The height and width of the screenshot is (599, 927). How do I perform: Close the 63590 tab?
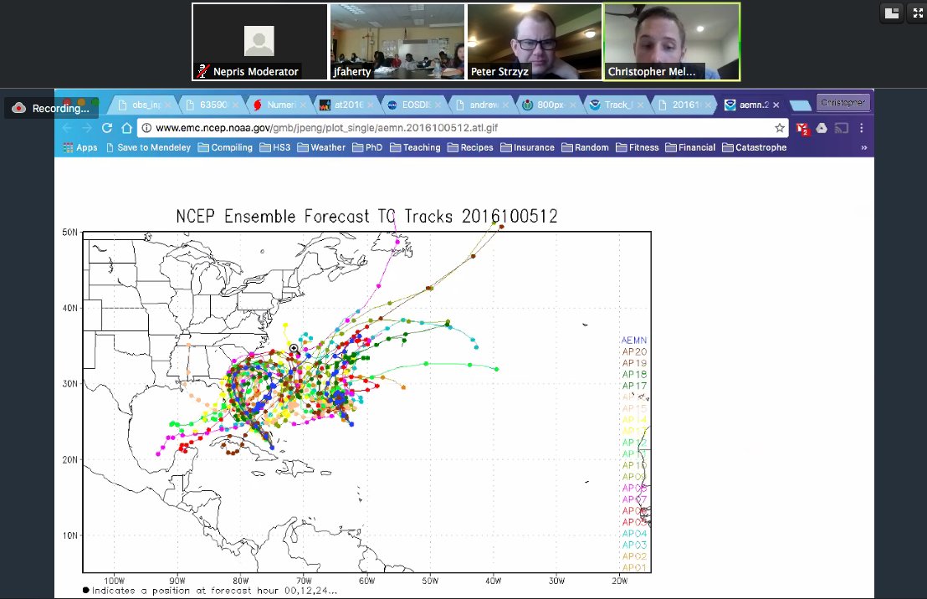pyautogui.click(x=235, y=105)
